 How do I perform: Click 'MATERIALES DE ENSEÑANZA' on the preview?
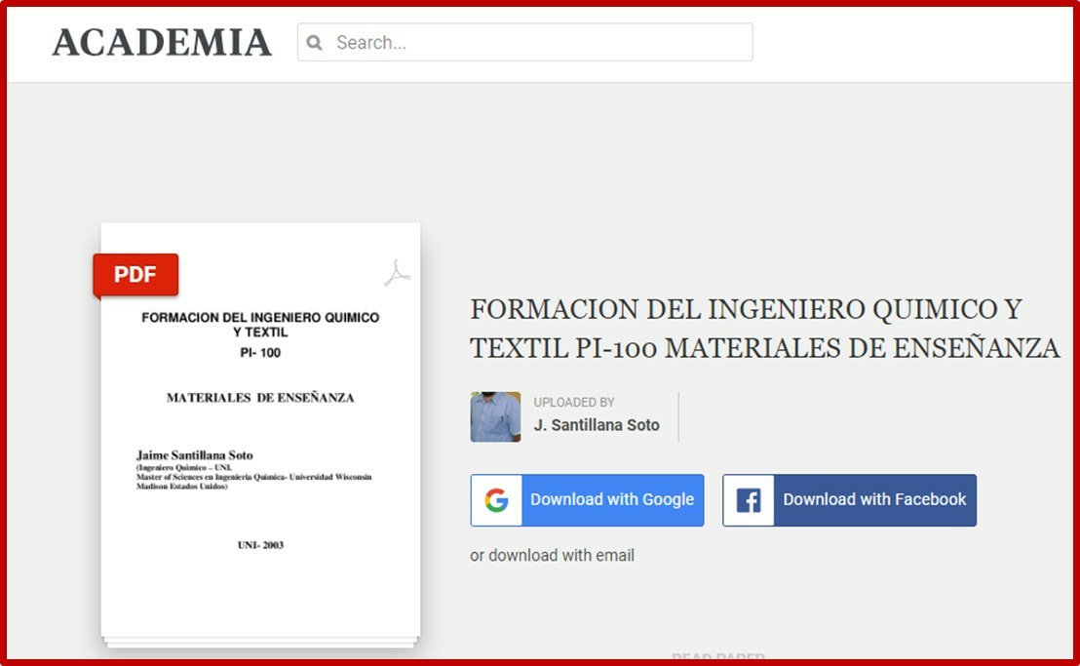(260, 398)
